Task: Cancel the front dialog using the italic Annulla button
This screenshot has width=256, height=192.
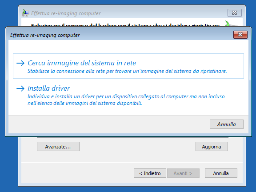Action: point(227,124)
